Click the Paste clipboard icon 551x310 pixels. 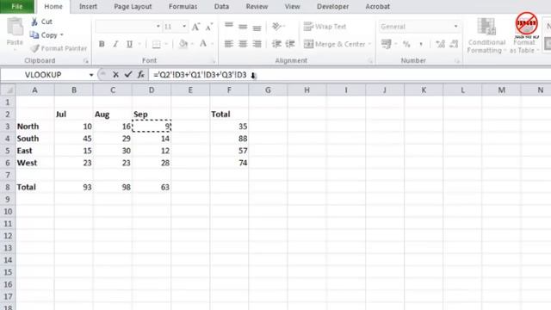tap(15, 28)
